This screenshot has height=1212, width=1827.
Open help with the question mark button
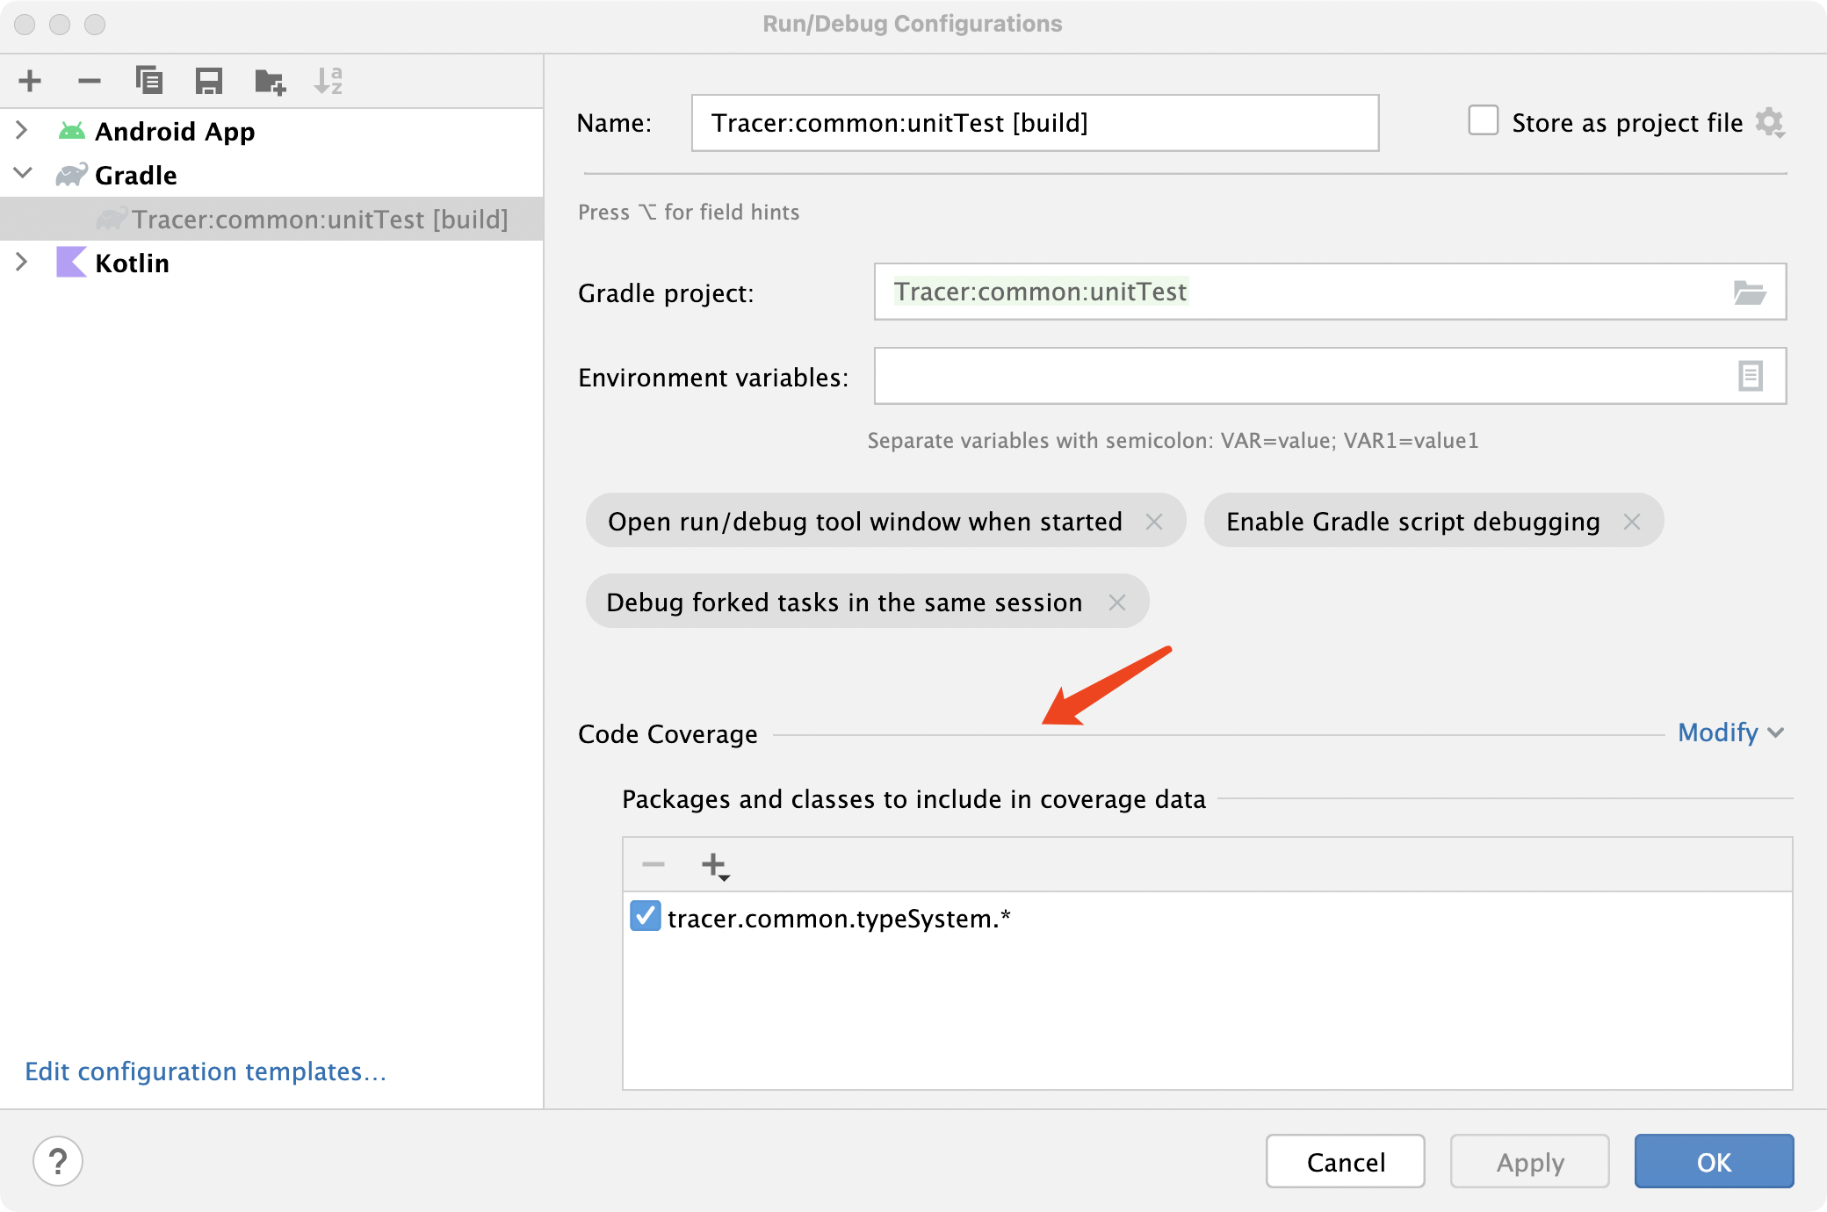(x=58, y=1161)
